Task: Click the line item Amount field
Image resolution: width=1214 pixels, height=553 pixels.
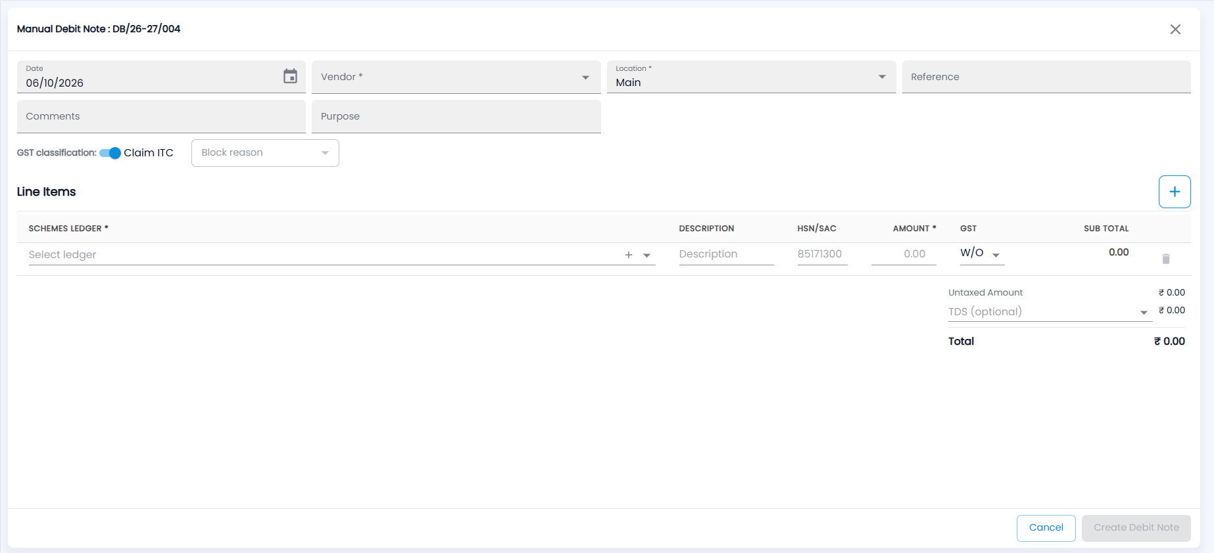Action: (904, 254)
